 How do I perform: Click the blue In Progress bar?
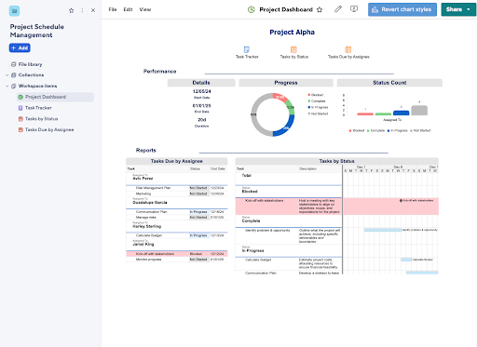tap(402, 113)
